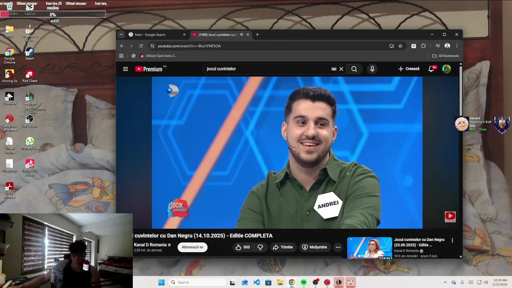512x288 pixels.
Task: Click the YouTube page vertical scrollbar
Action: pos(461,90)
